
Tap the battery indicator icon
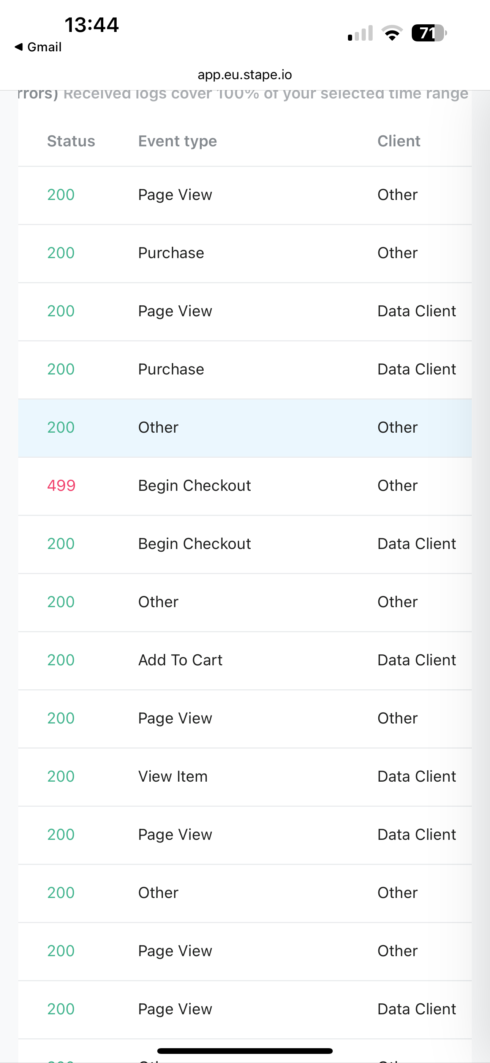[x=429, y=33]
